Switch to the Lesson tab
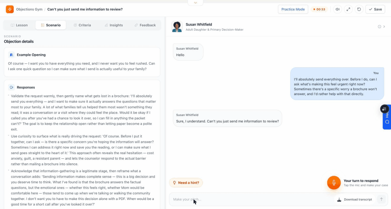This screenshot has width=391, height=209. point(19,25)
